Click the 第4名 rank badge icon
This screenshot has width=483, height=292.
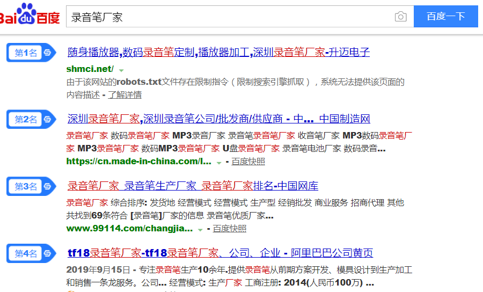pos(31,253)
